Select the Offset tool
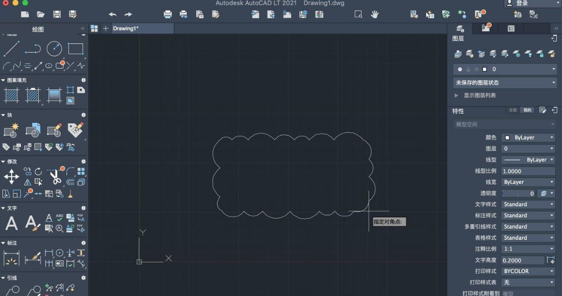This screenshot has width=562, height=296. [x=71, y=182]
